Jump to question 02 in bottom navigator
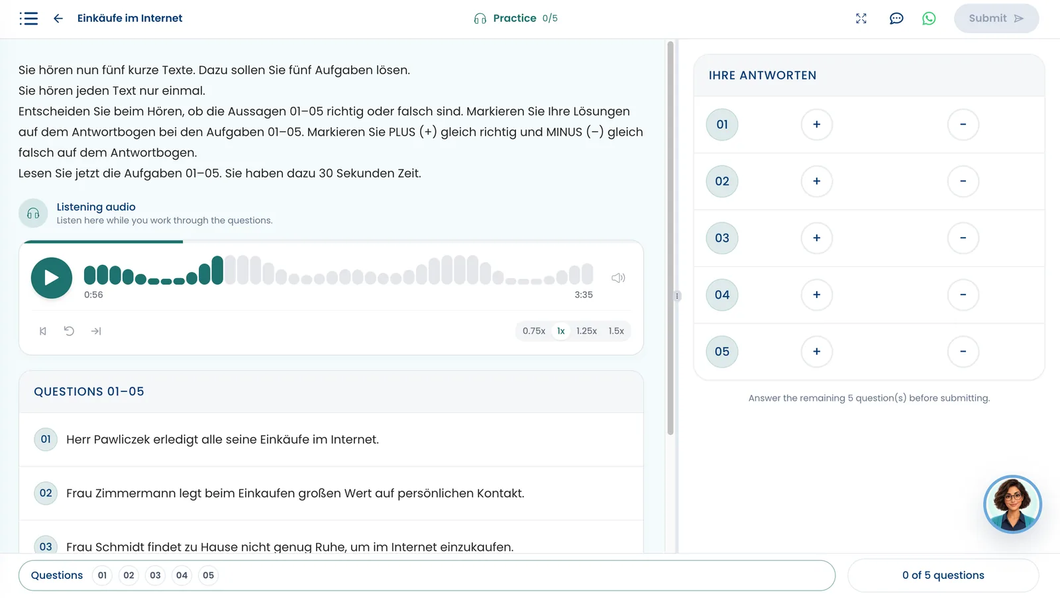Image resolution: width=1060 pixels, height=598 pixels. [129, 575]
